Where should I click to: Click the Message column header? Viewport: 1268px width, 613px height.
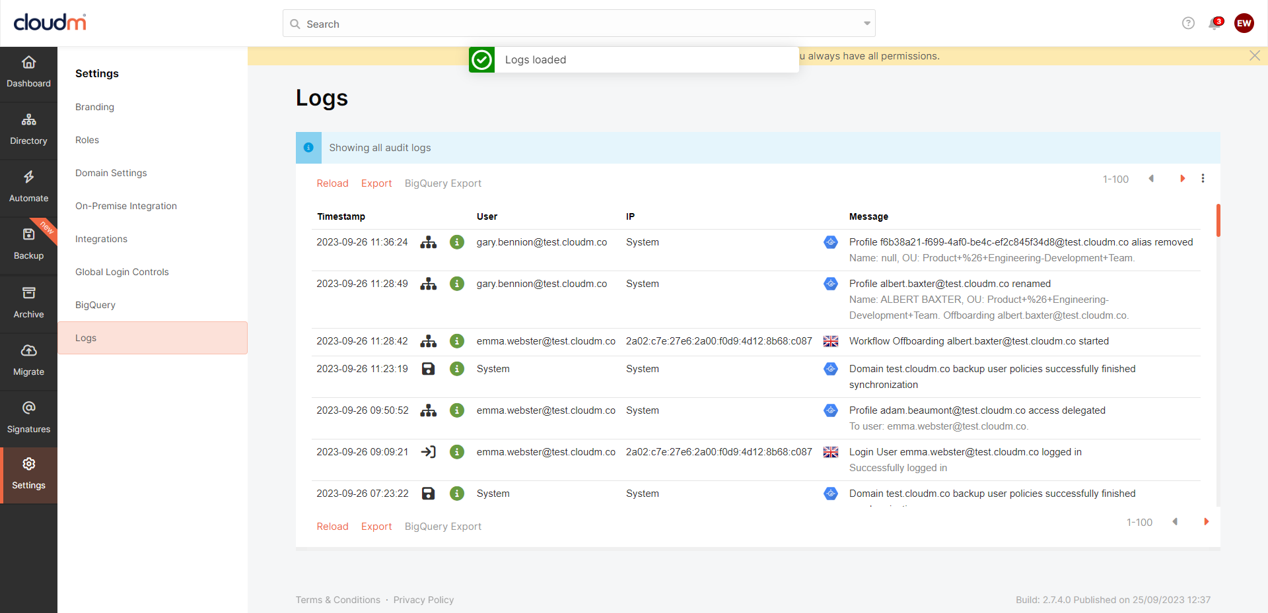868,216
